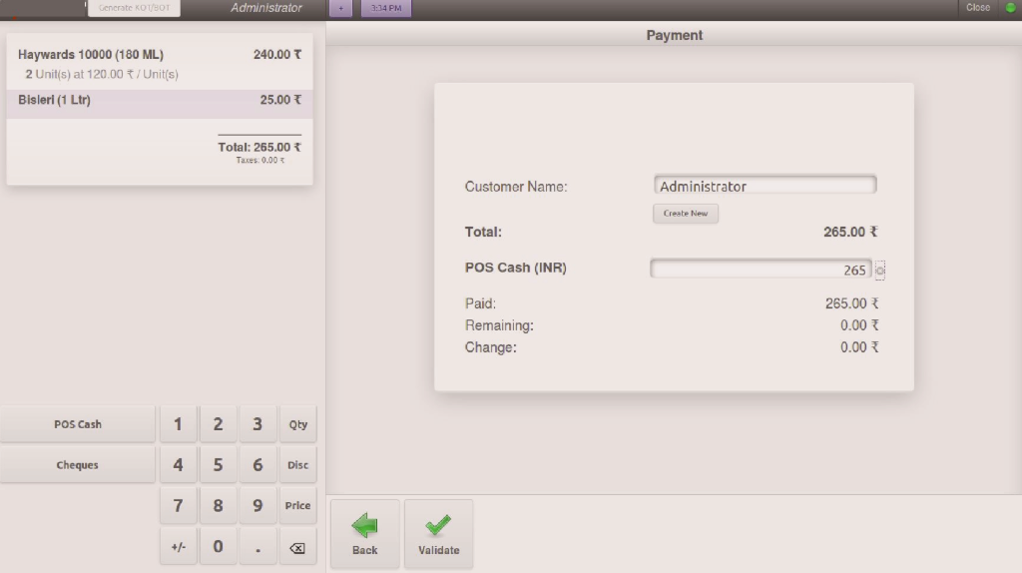Add a new order with plus button
Viewport: 1022px width, 573px height.
(340, 8)
